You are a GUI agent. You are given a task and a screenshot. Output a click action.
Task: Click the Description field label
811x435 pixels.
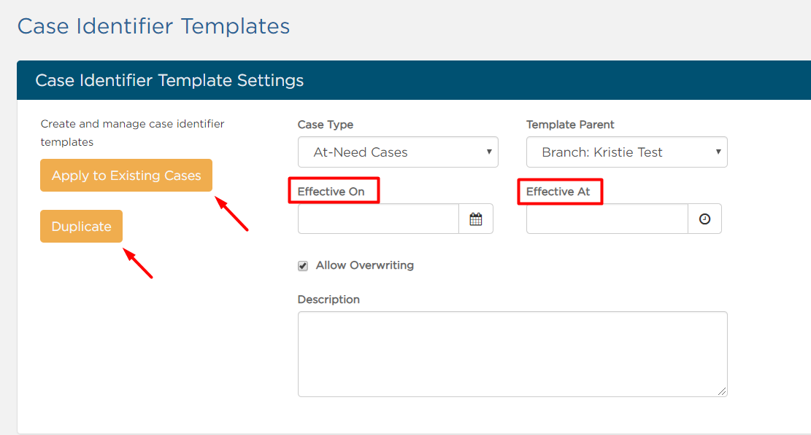[x=328, y=299]
